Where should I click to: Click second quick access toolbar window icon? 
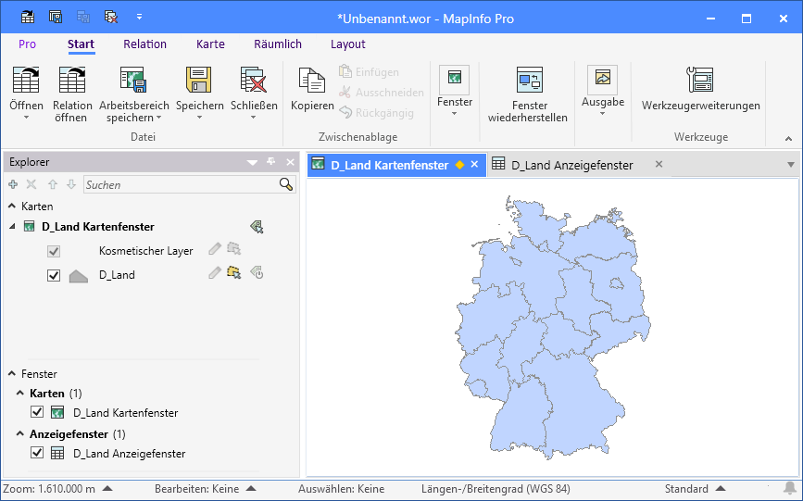click(x=56, y=18)
